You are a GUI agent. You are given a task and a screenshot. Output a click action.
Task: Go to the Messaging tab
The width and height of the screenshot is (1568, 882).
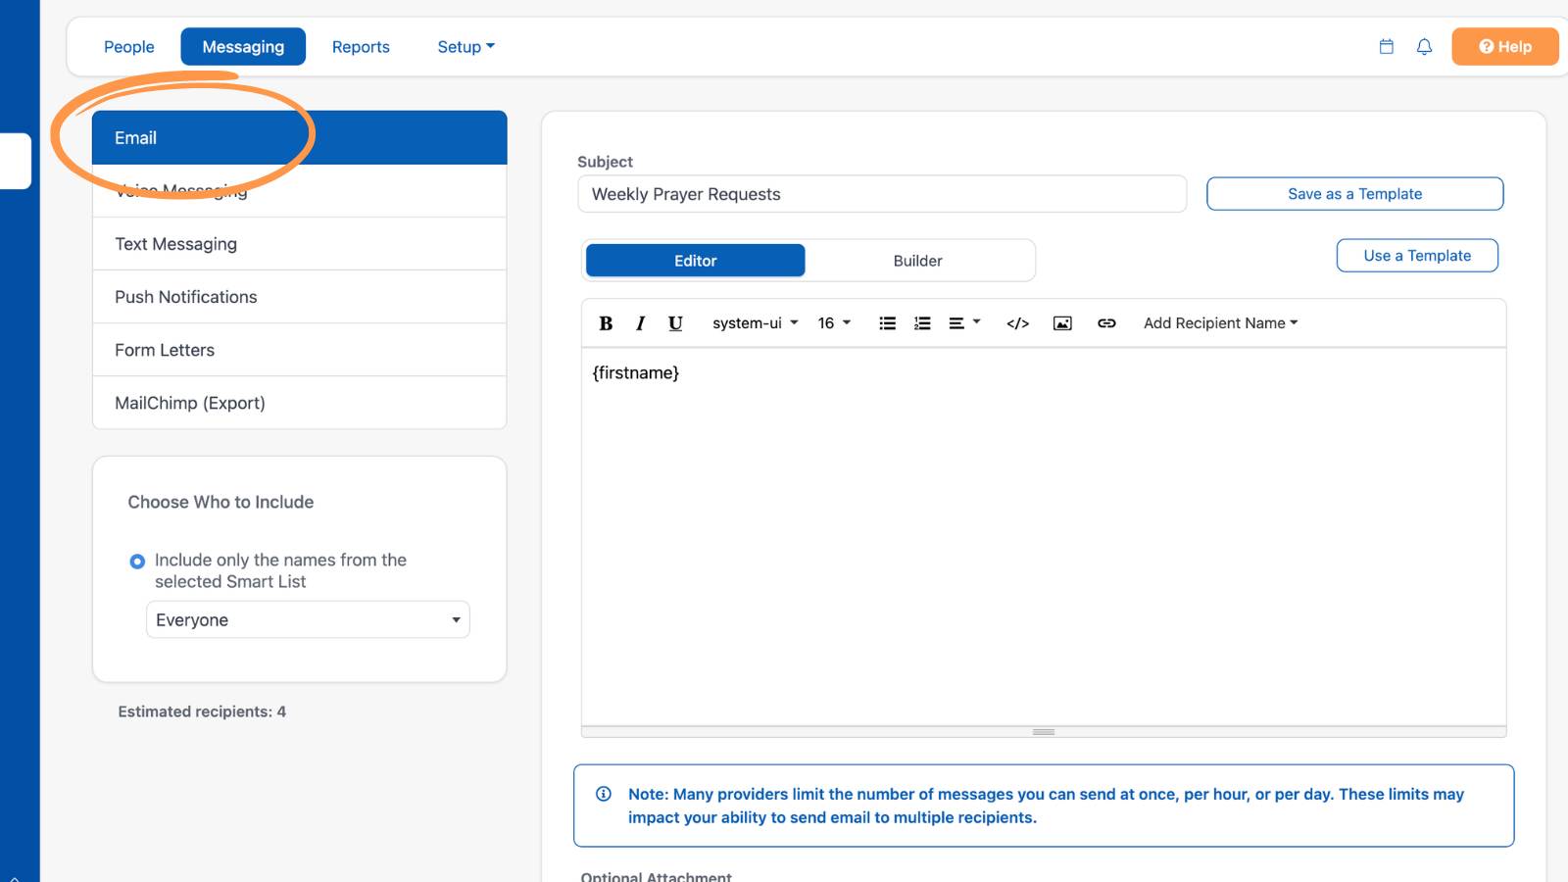(x=243, y=47)
